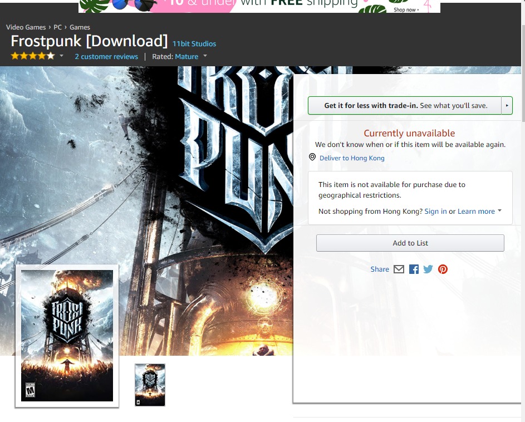Viewport: 525px width, 422px height.
Task: Select the small Frostpunk cover thumbnail
Action: click(x=150, y=385)
